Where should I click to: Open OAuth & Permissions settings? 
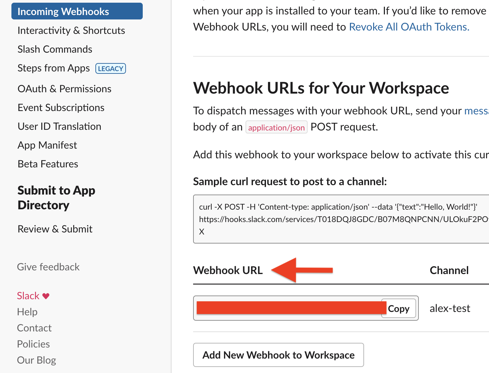[64, 89]
